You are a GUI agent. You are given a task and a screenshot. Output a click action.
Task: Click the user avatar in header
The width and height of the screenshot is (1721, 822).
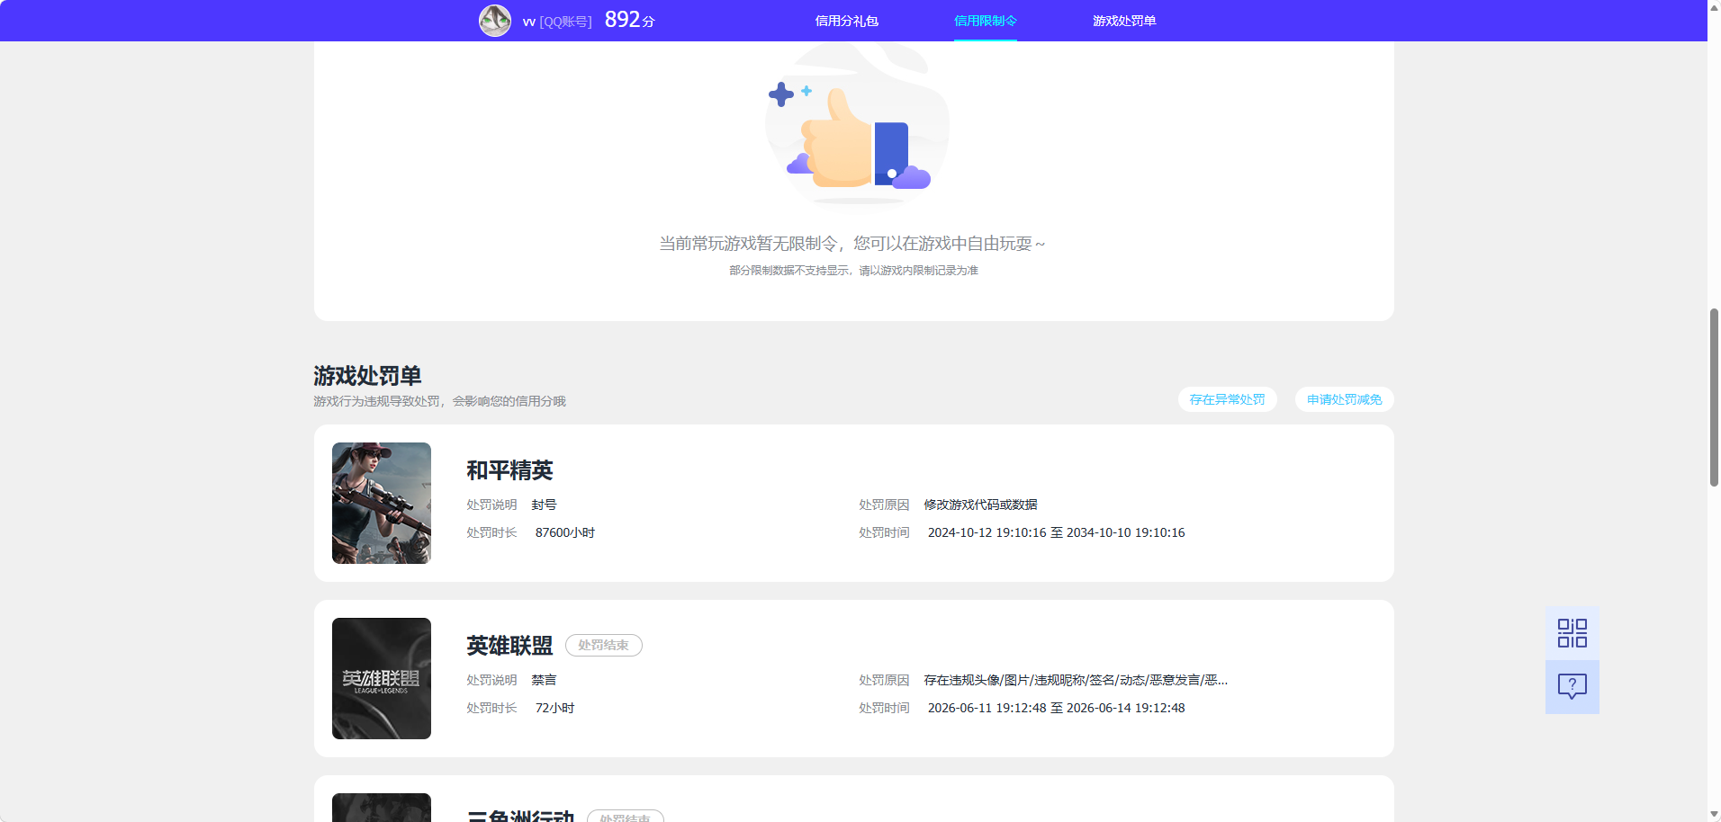495,21
